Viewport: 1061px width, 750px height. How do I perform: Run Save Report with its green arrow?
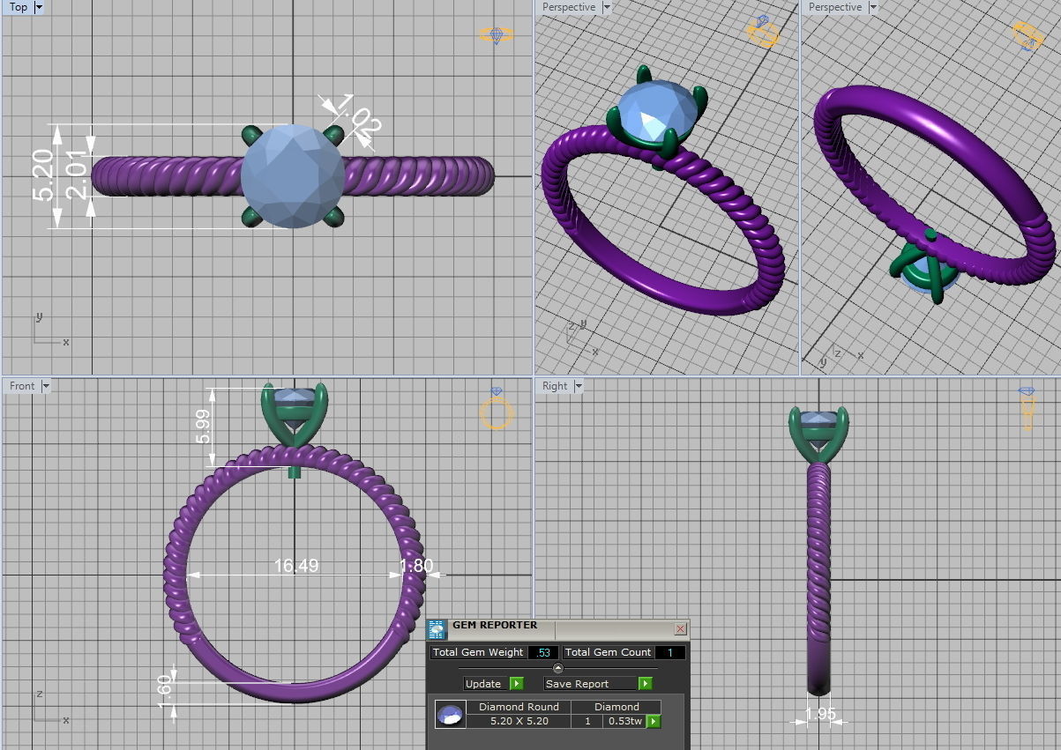645,683
